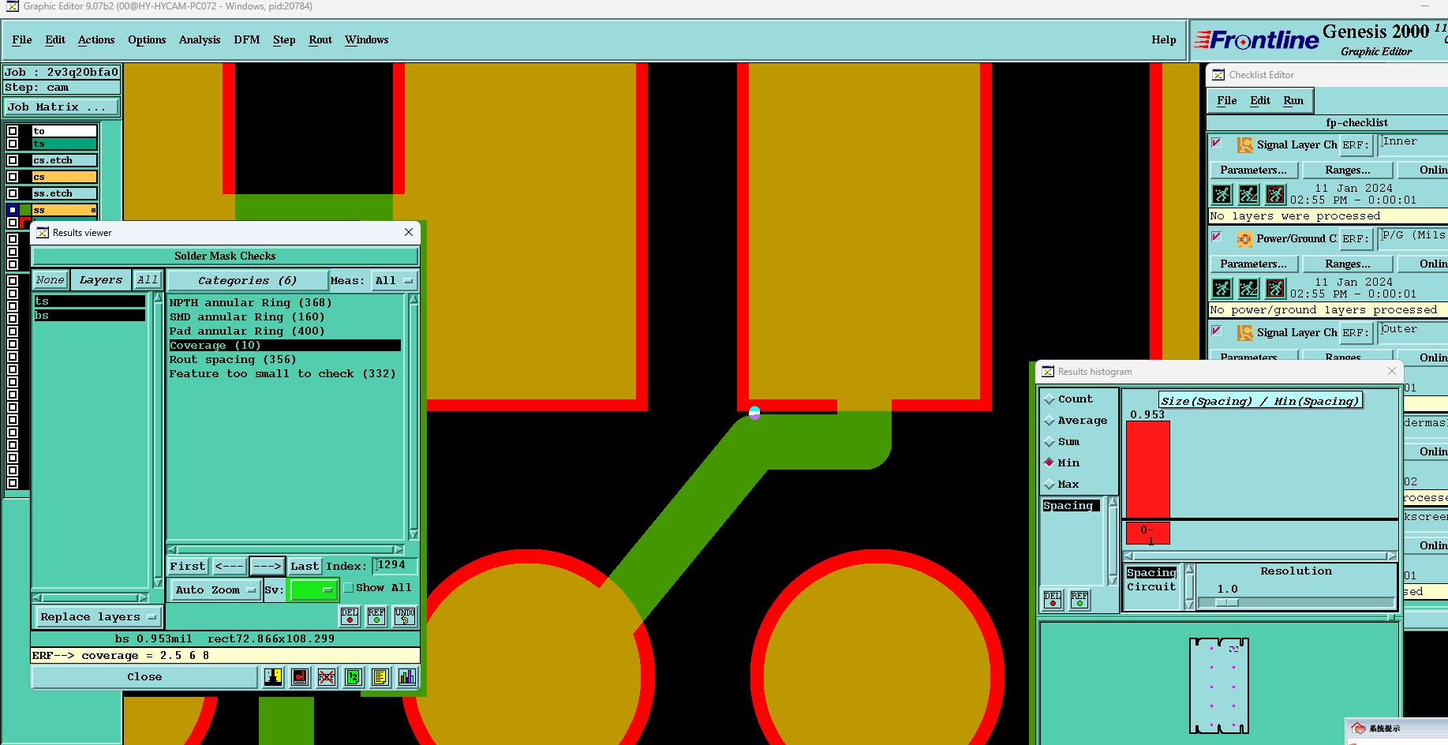Image resolution: width=1448 pixels, height=745 pixels.
Task: Click the yellow notes page icon
Action: click(x=380, y=677)
